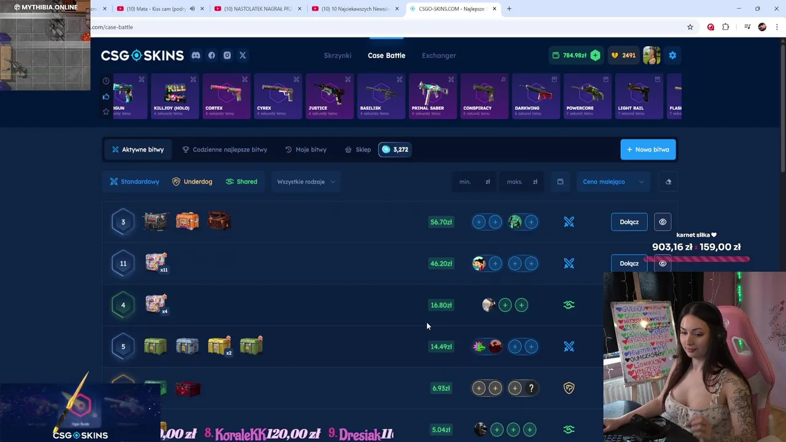
Task: Toggle the Standardowy battle filter
Action: click(134, 182)
